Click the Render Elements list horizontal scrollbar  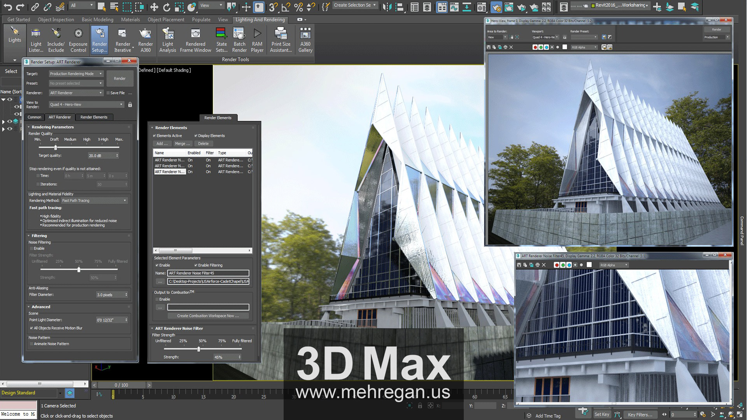[x=202, y=250]
